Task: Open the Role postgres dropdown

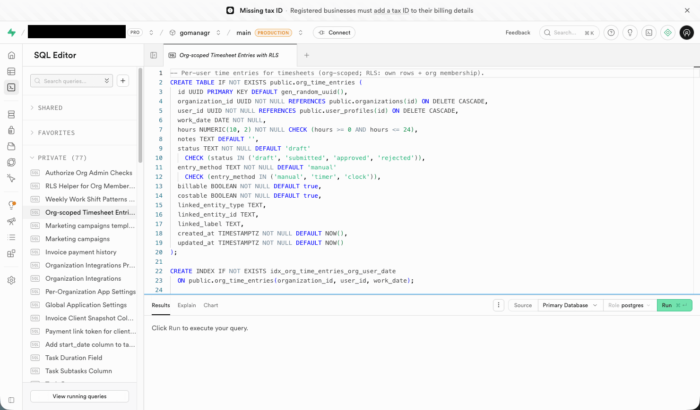Action: pos(630,305)
